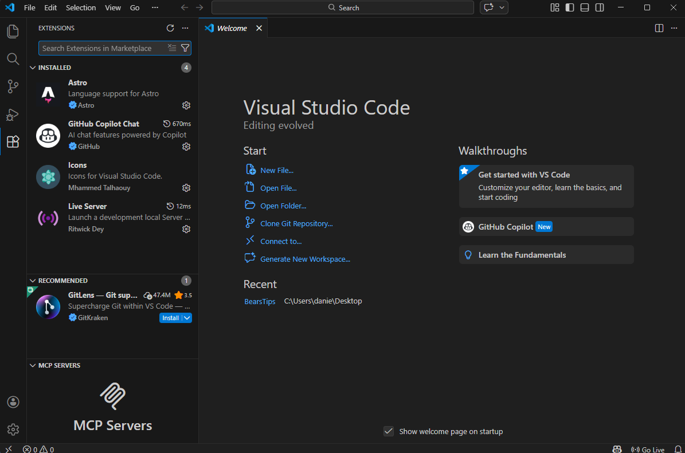Open the File menu
Image resolution: width=685 pixels, height=453 pixels.
click(29, 7)
